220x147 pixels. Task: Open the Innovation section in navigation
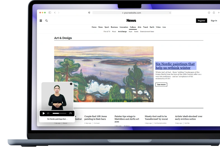(124, 27)
